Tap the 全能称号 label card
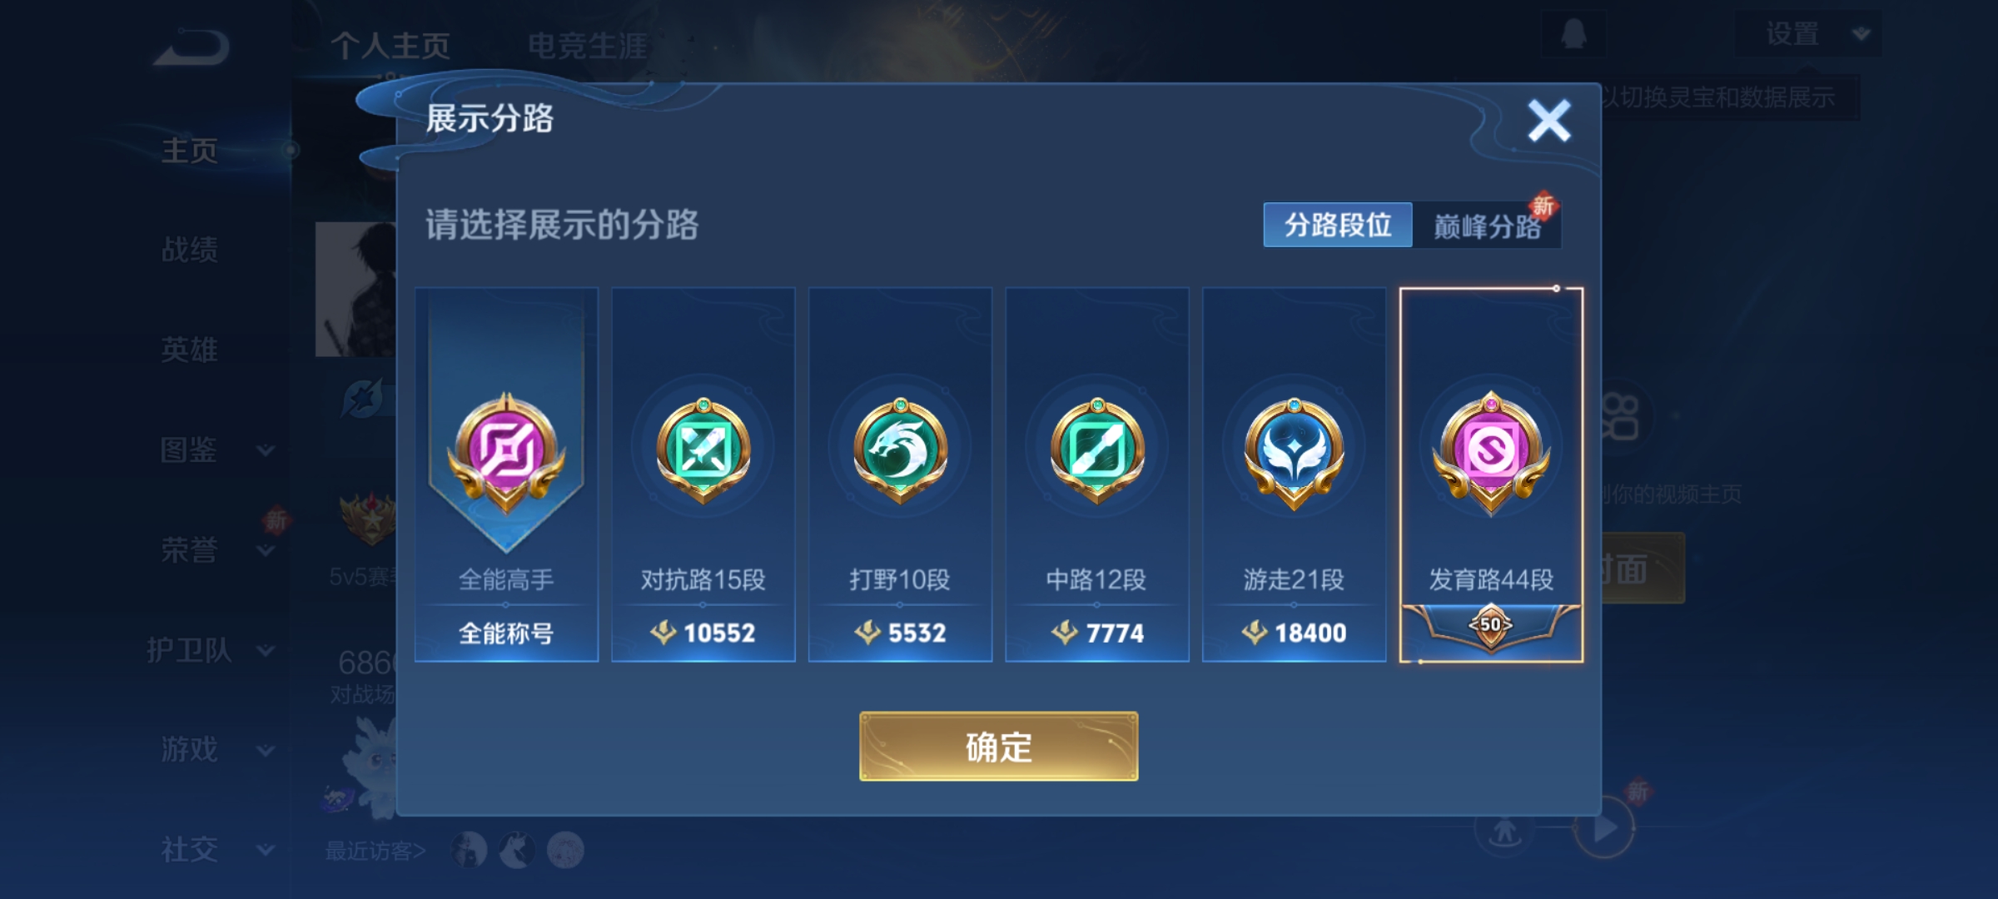 506,633
